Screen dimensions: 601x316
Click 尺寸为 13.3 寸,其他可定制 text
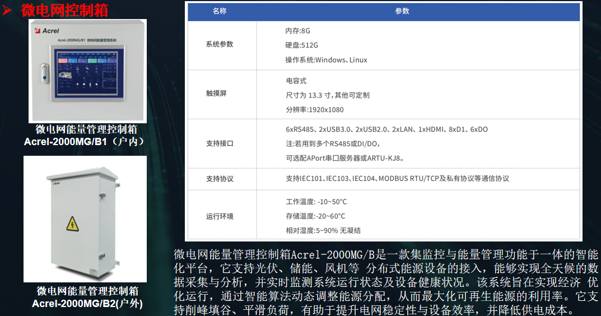click(x=328, y=95)
